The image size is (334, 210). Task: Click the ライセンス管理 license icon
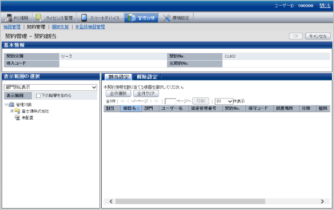click(39, 18)
